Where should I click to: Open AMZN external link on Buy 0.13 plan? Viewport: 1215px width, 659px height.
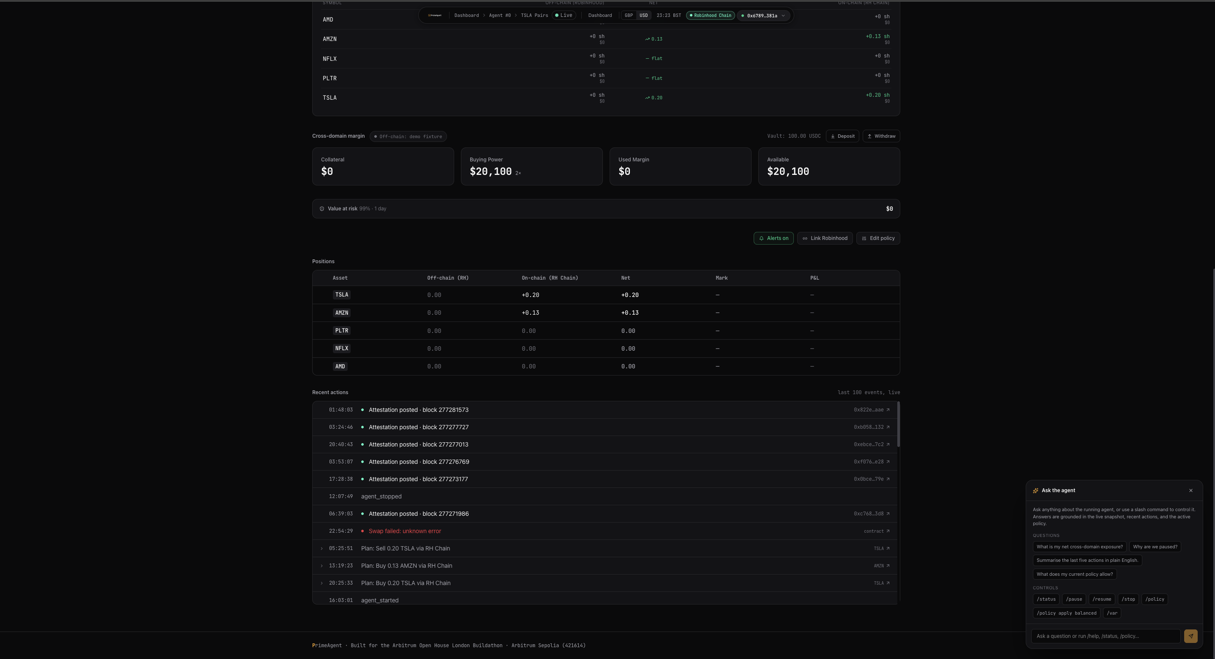click(888, 566)
